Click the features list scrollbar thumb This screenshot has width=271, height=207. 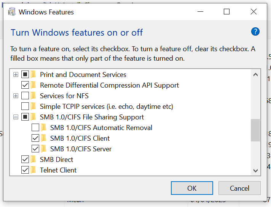pos(255,130)
